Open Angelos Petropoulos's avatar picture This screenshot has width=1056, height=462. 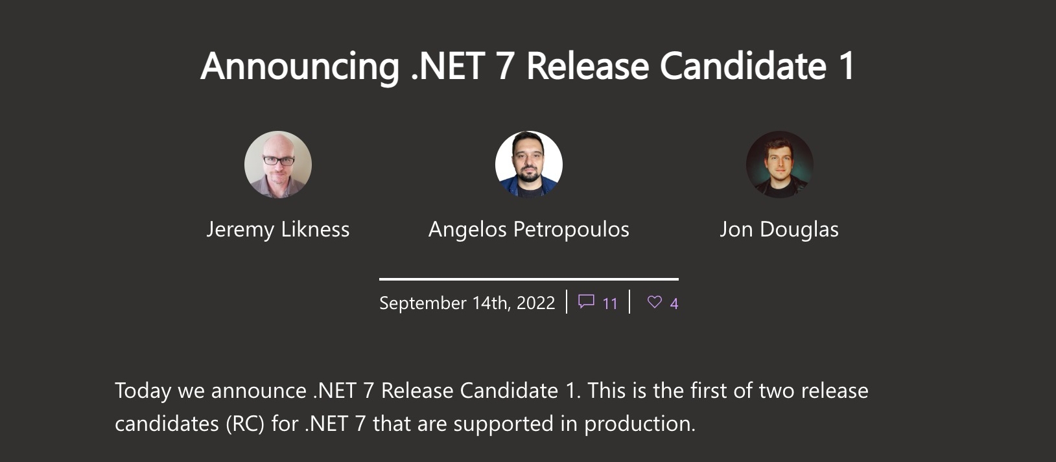click(529, 165)
